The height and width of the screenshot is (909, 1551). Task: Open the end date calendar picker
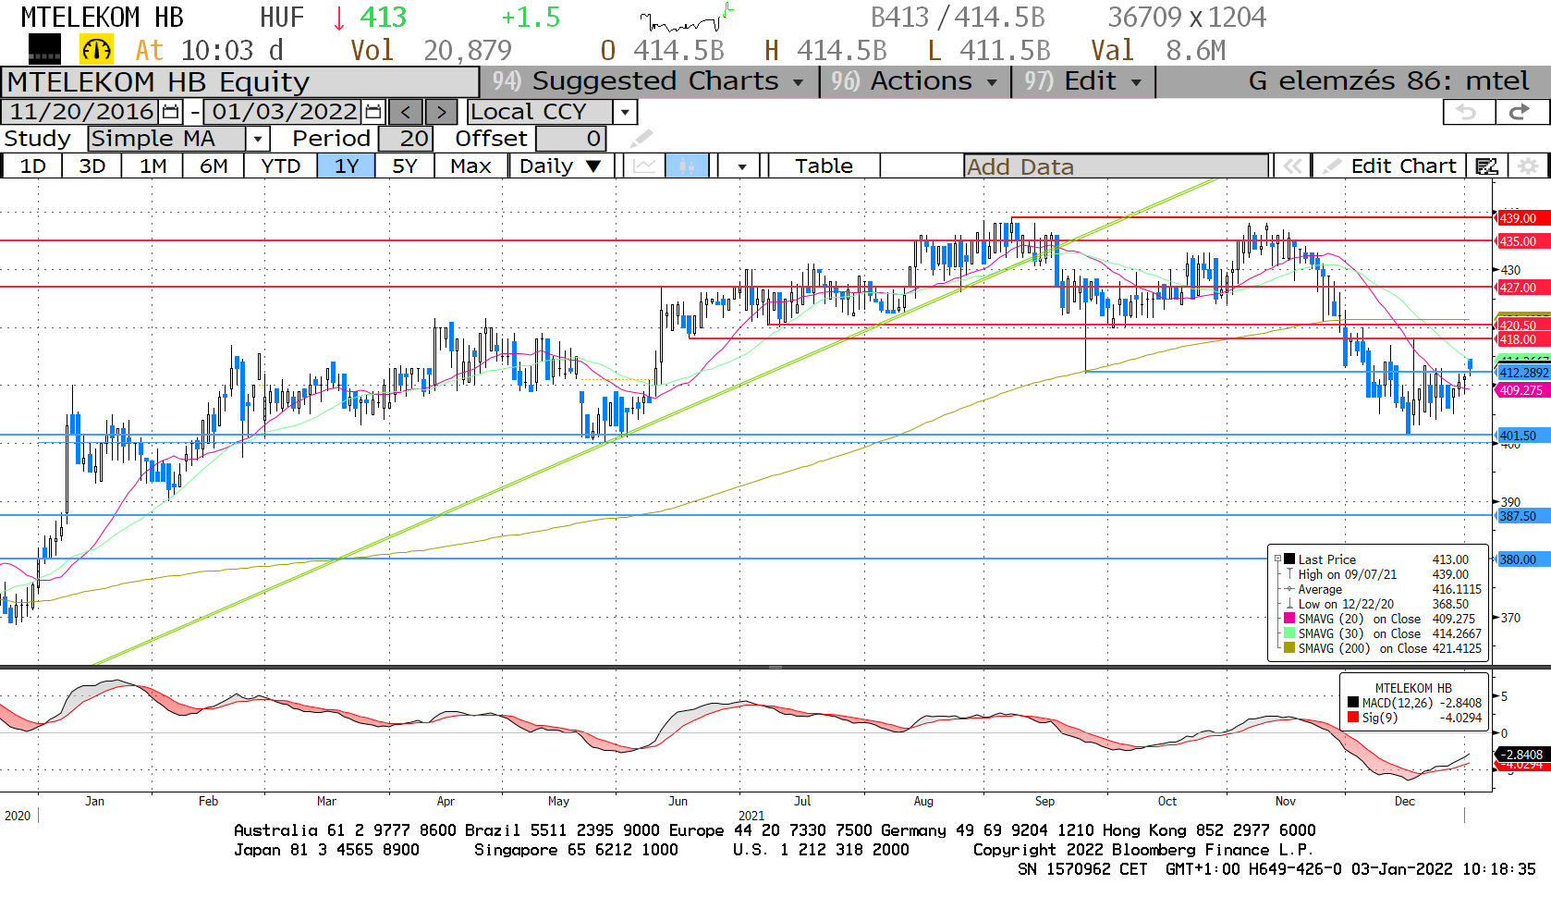[373, 112]
